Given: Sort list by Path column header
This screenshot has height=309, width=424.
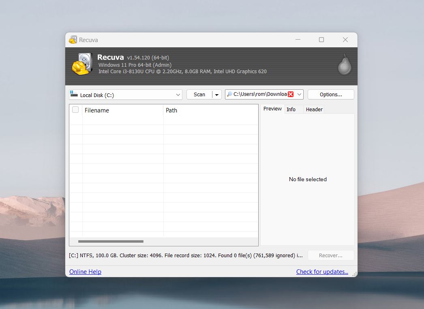Looking at the screenshot, I should 211,110.
